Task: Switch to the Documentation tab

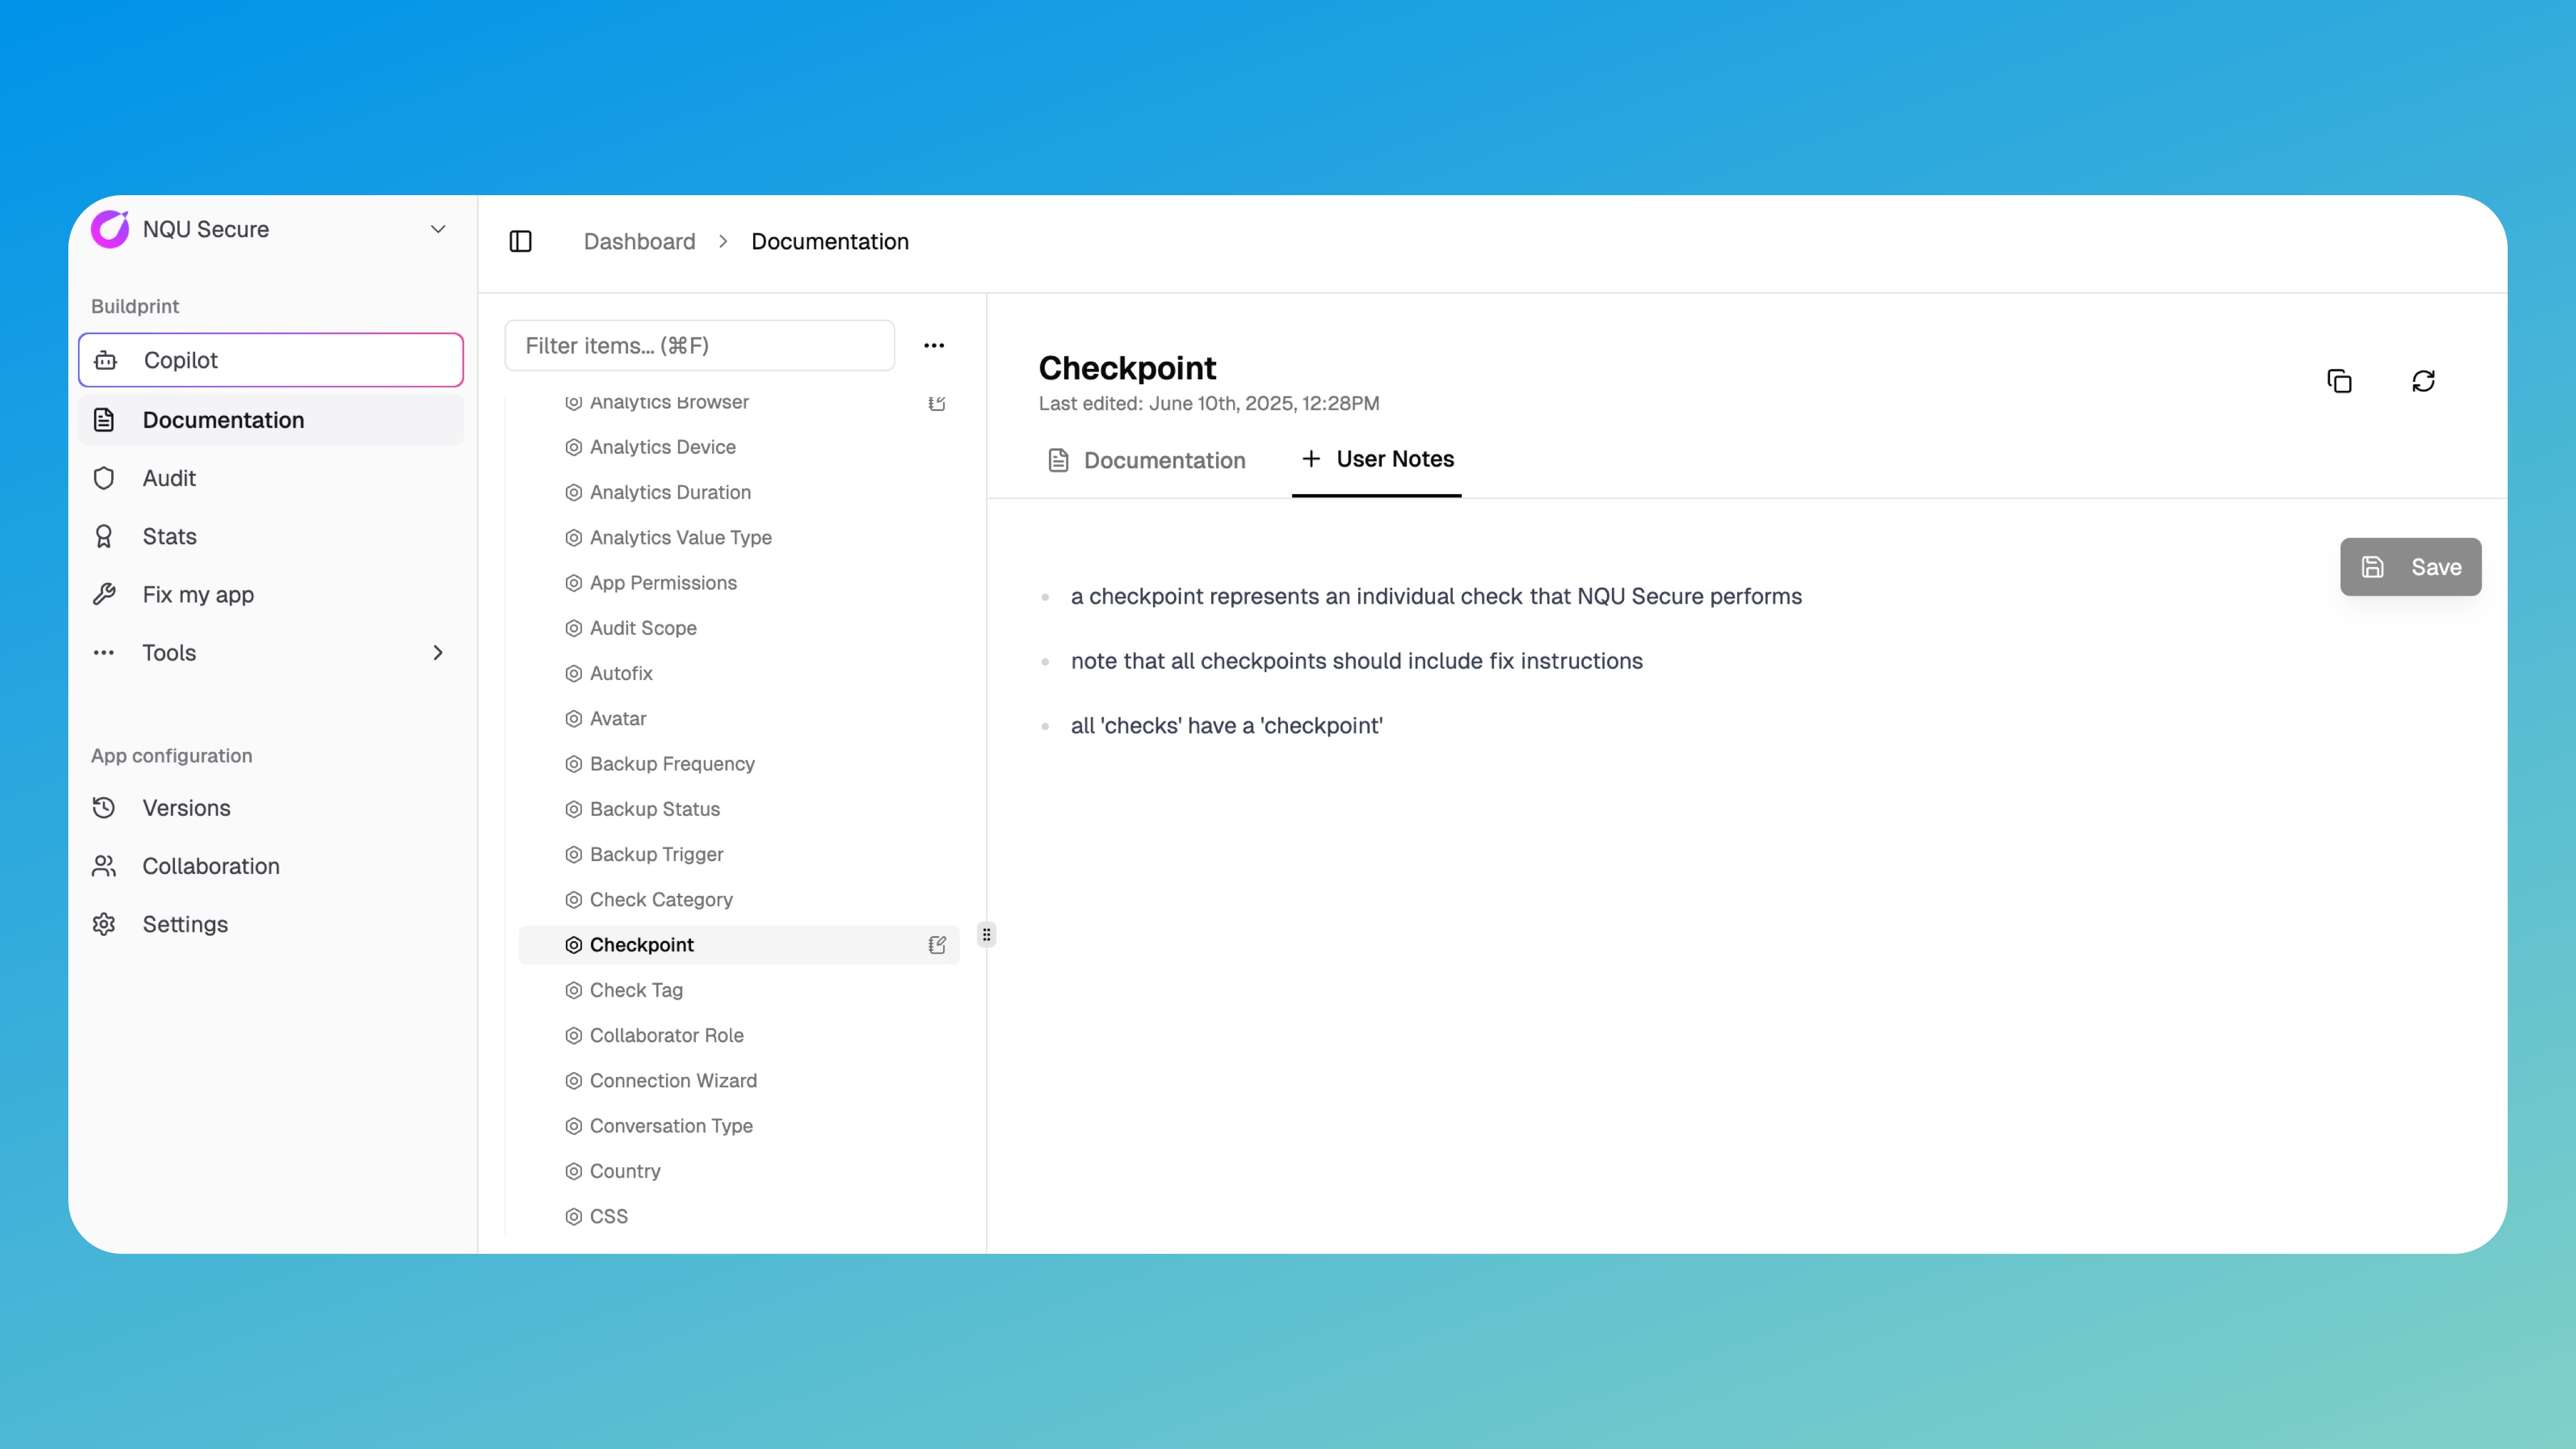Action: [1146, 460]
